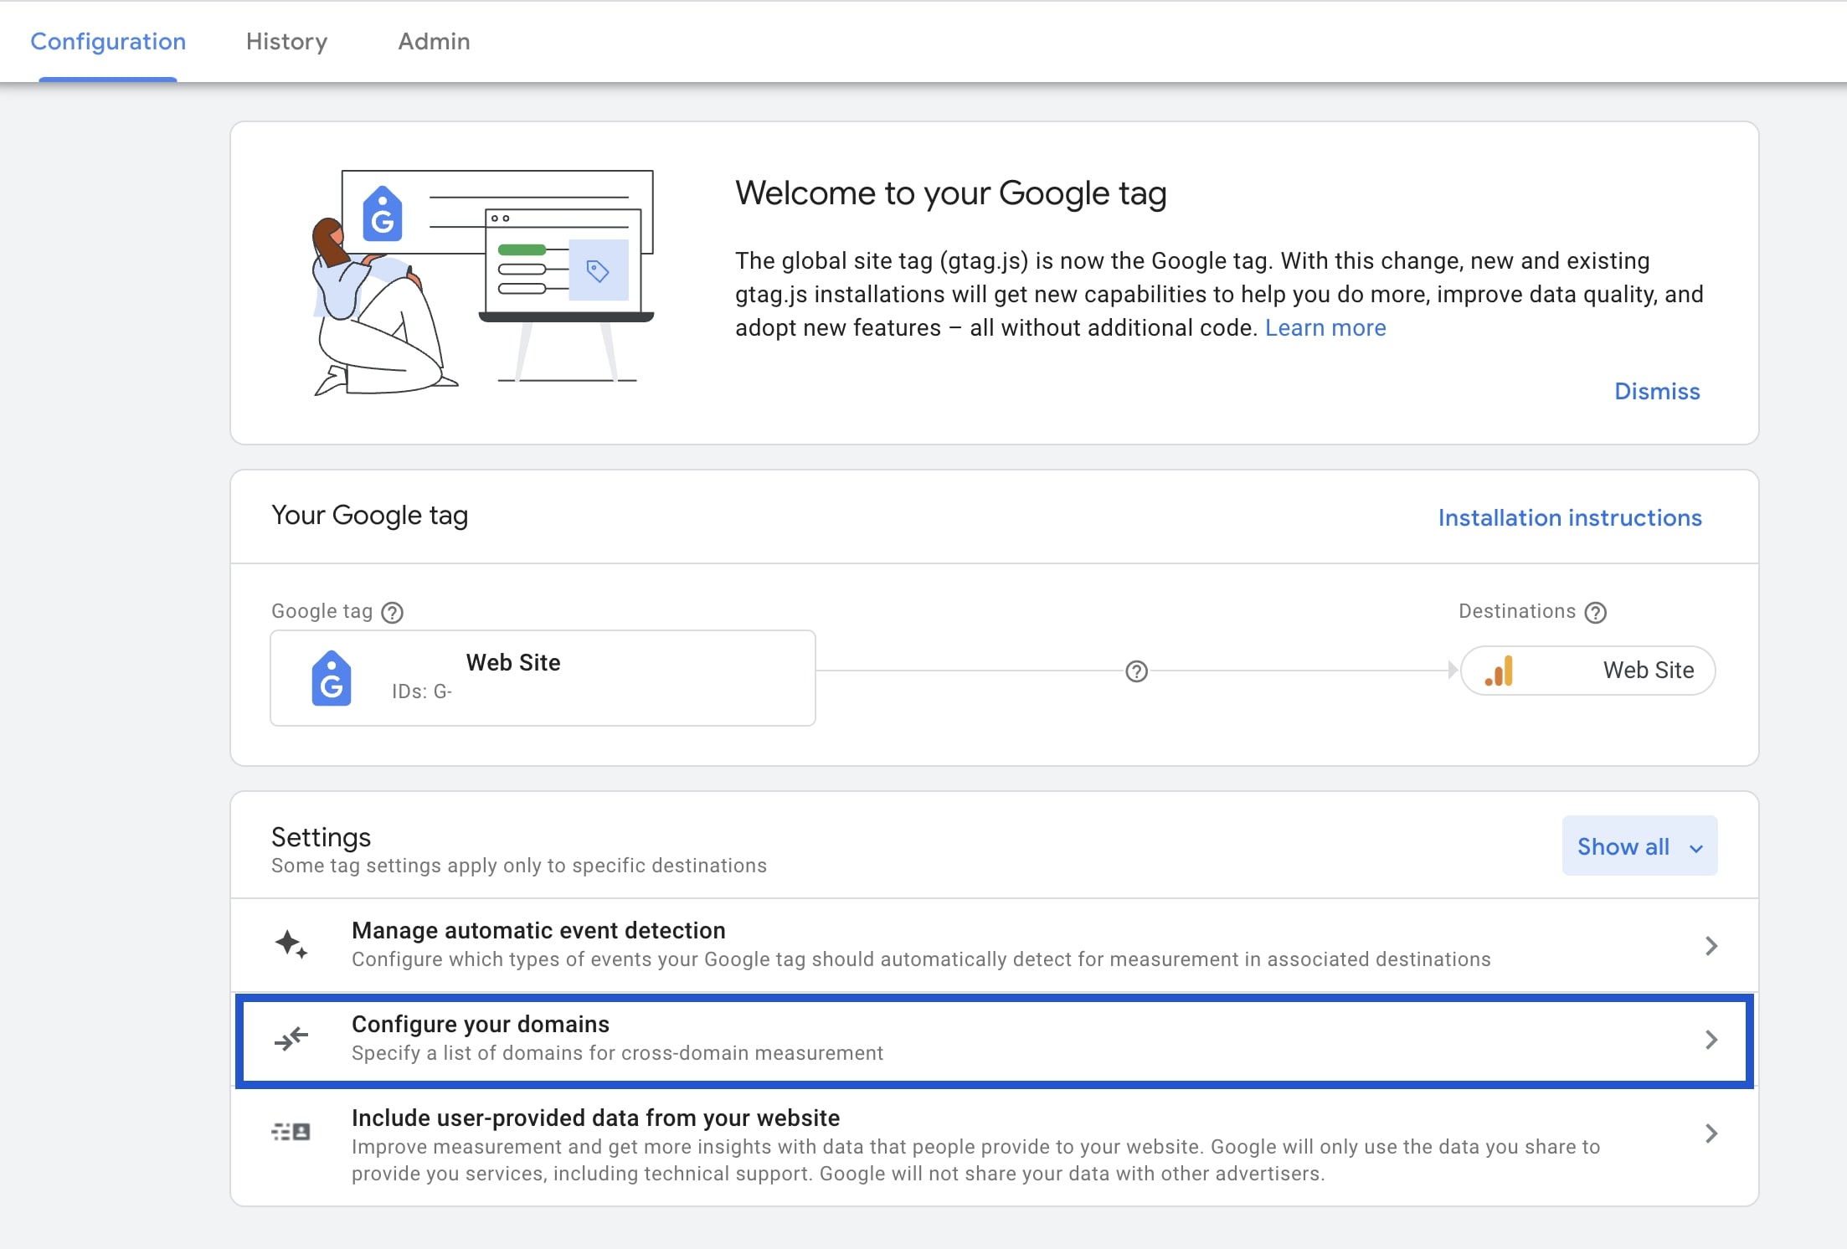Open the Admin tab
Image resolution: width=1847 pixels, height=1249 pixels.
434,41
